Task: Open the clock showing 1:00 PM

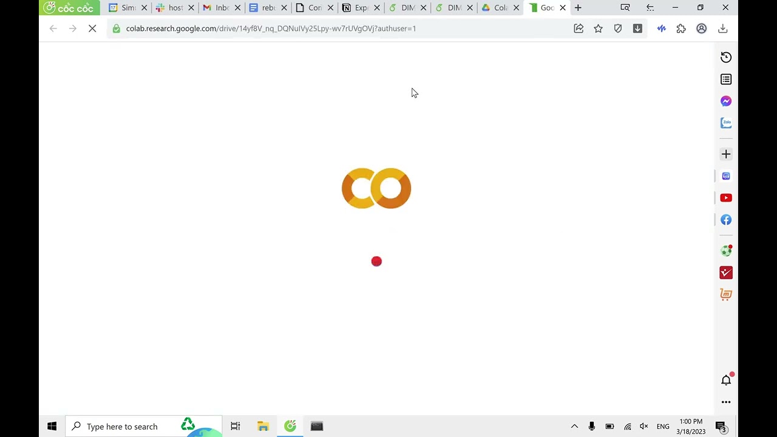Action: click(x=691, y=427)
